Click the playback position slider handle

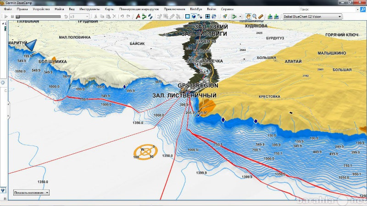17,17
